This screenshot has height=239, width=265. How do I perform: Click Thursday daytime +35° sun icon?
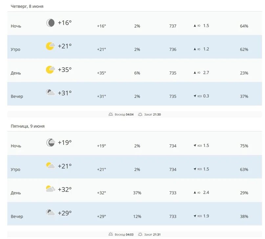click(x=50, y=70)
